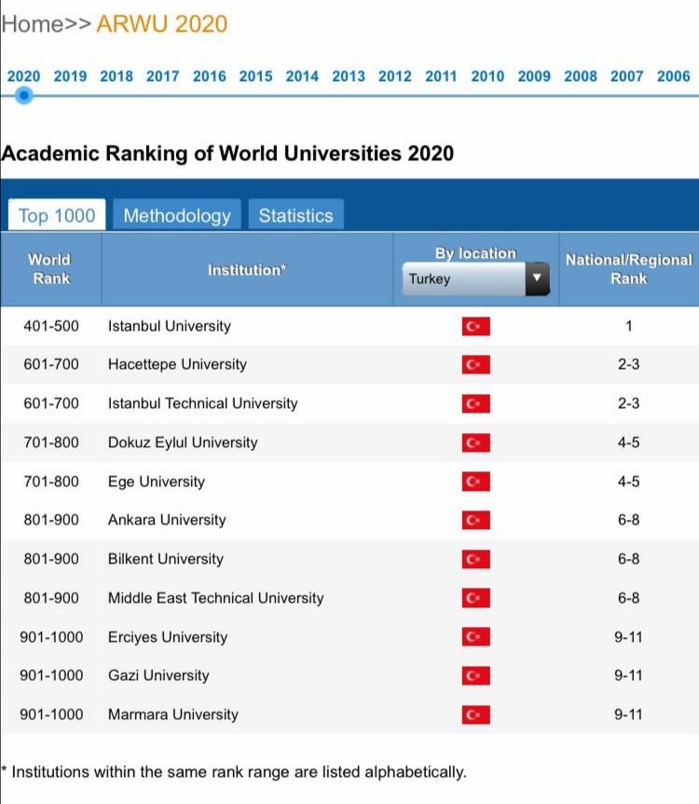Jump to the 2016 ranking year
The image size is (699, 804).
point(210,76)
